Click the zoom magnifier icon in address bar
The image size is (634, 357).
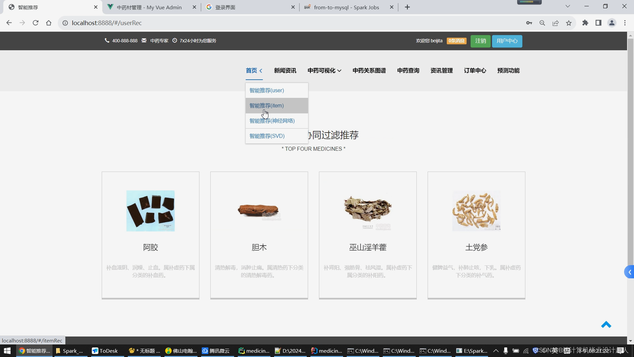[x=542, y=23]
